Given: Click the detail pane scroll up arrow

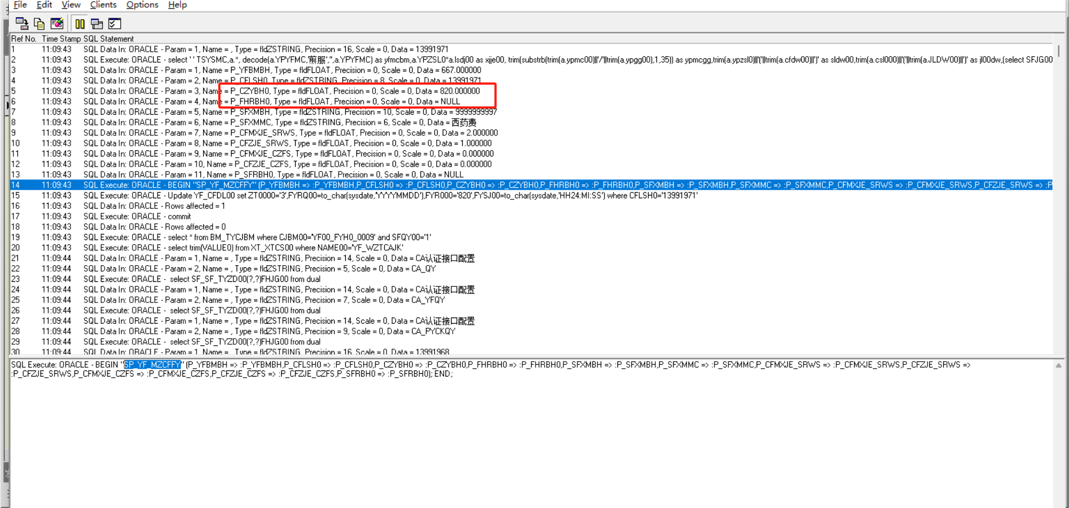Looking at the screenshot, I should tap(1058, 365).
